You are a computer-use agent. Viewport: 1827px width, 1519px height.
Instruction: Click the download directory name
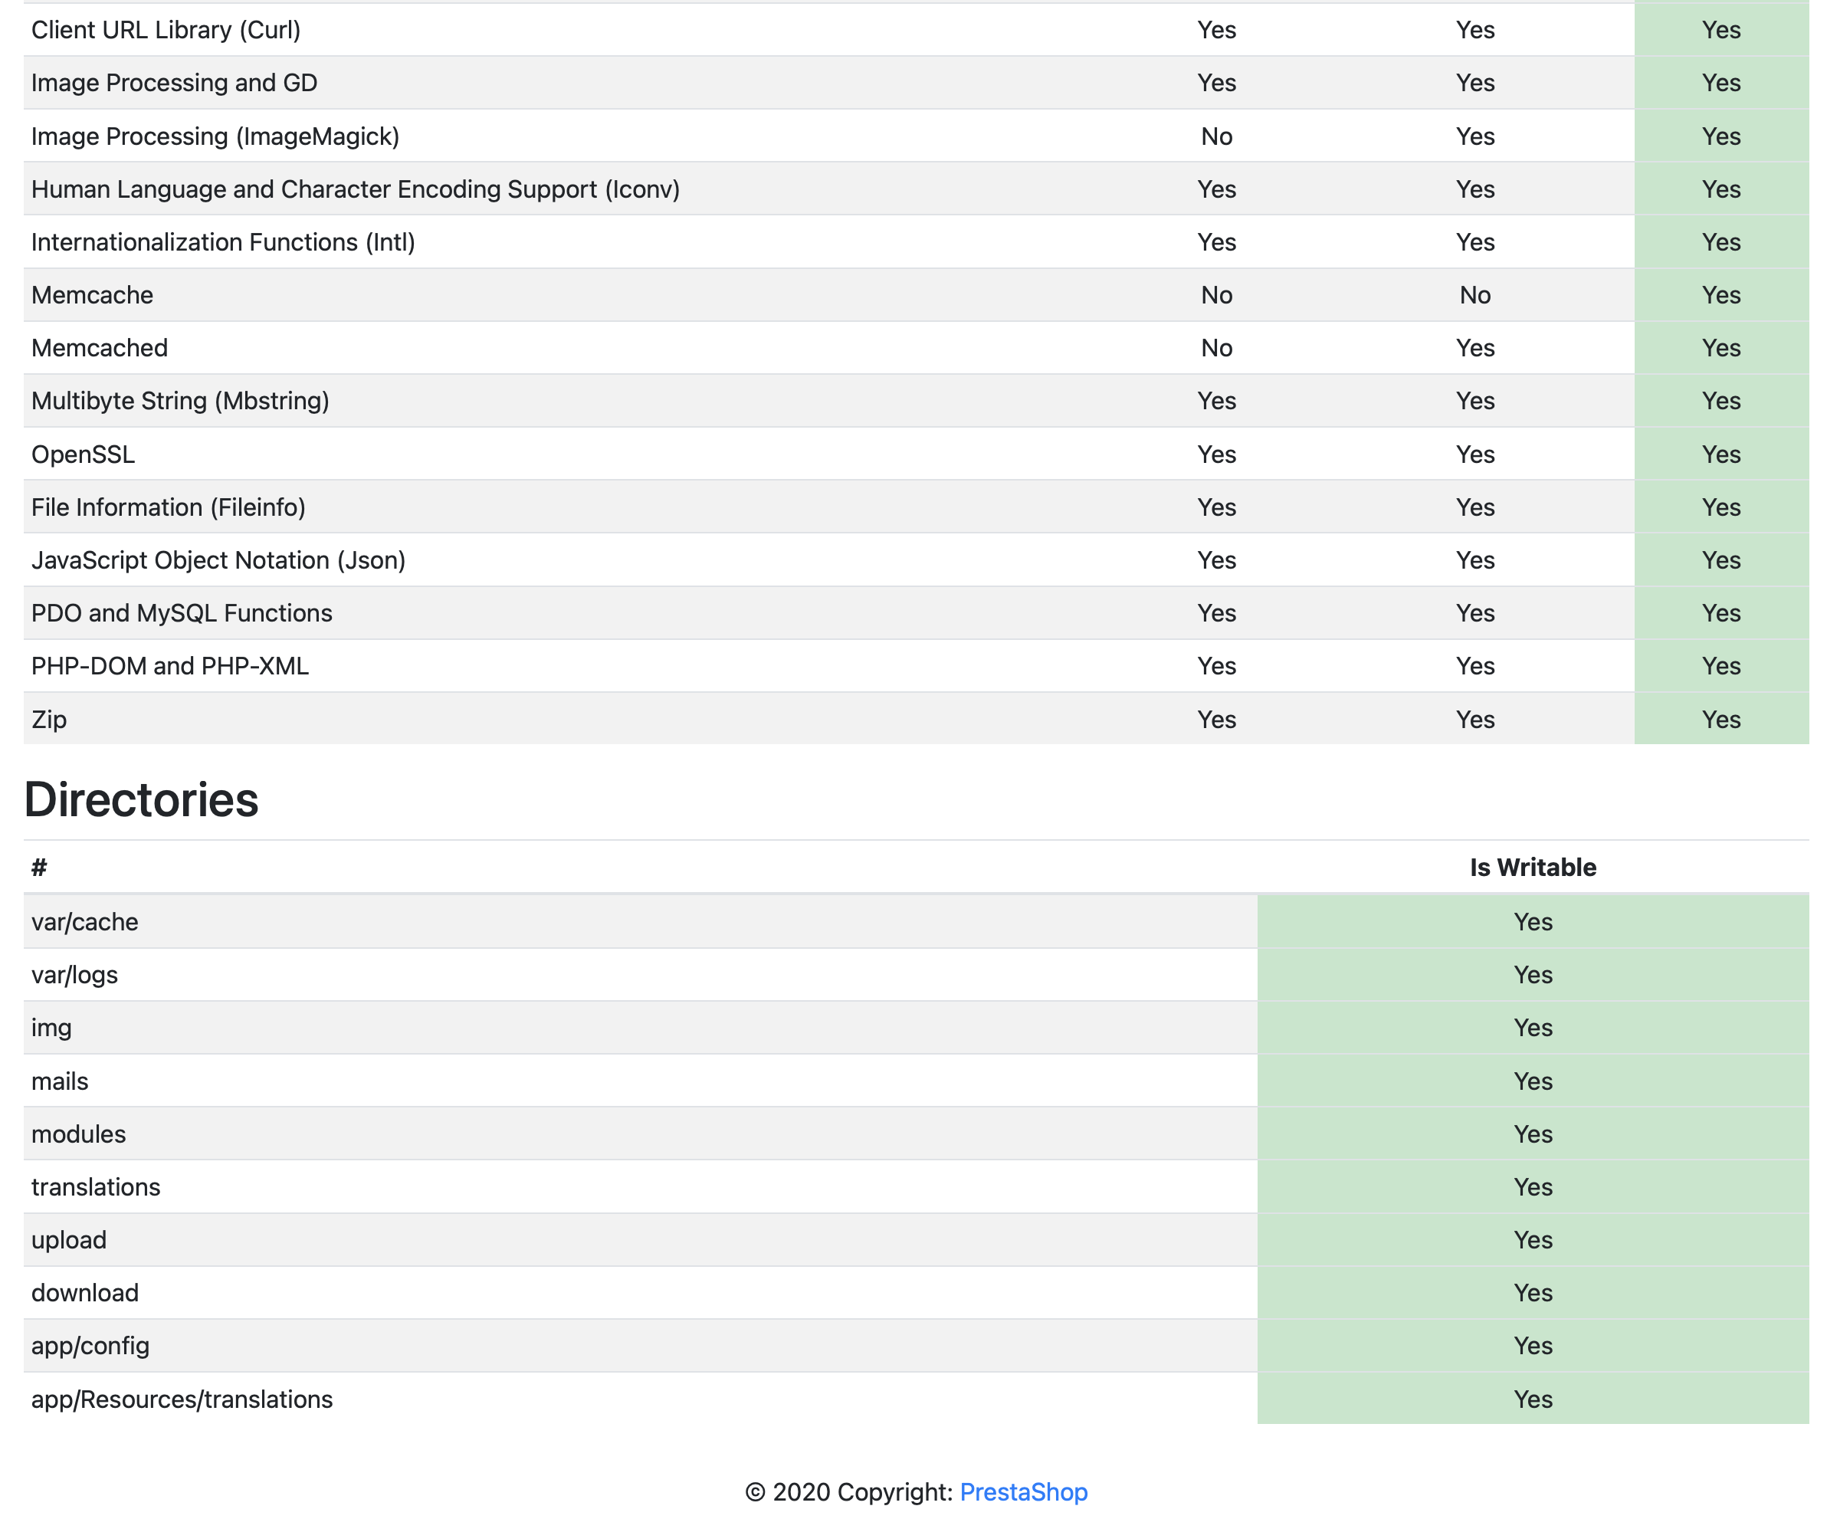(x=84, y=1293)
